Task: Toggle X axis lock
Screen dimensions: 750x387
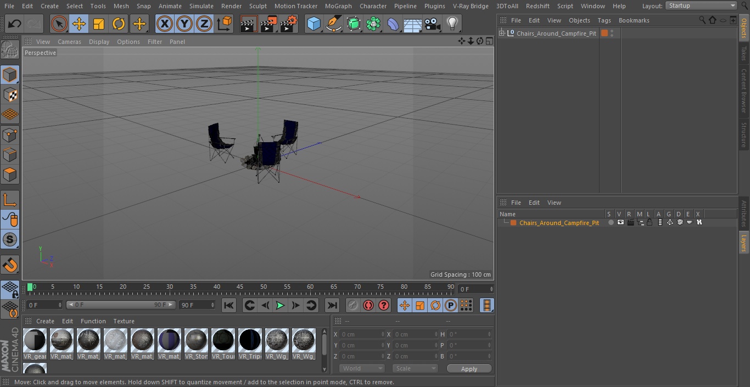Action: click(x=165, y=24)
